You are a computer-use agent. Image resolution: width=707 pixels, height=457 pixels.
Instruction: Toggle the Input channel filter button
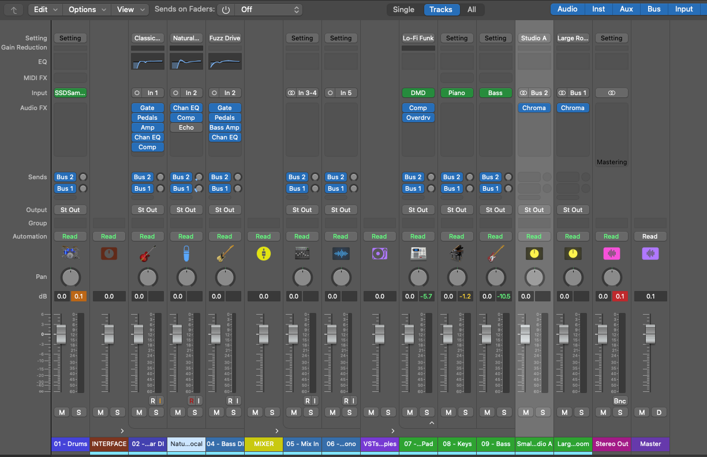684,9
